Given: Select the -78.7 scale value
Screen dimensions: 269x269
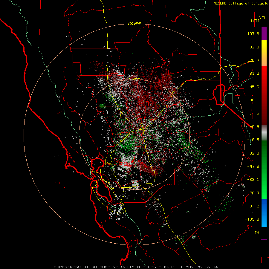Looking at the screenshot, I should click(253, 193).
